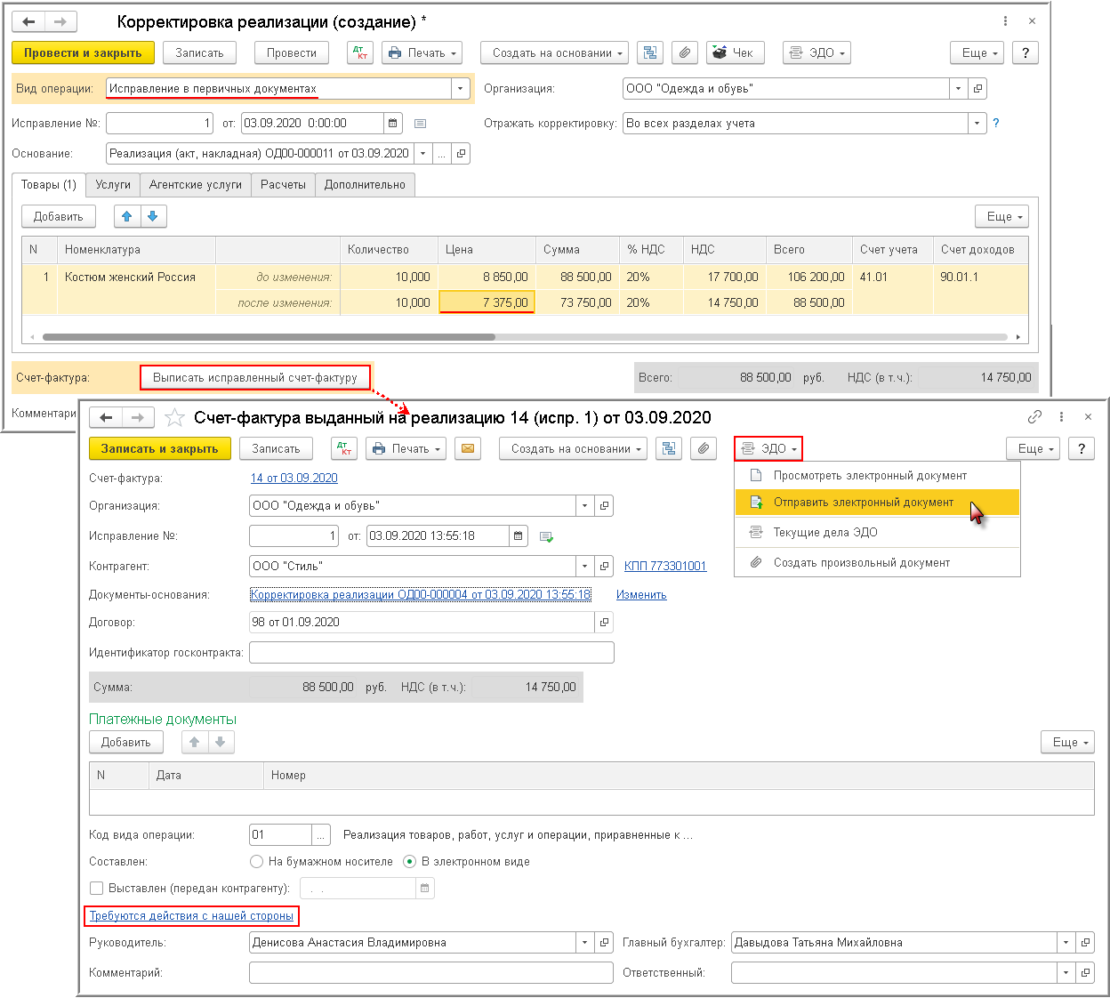Viewport: 1110px width, 998px height.
Task: Choose Текущие дела ЭДО menu item
Action: pyautogui.click(x=877, y=533)
